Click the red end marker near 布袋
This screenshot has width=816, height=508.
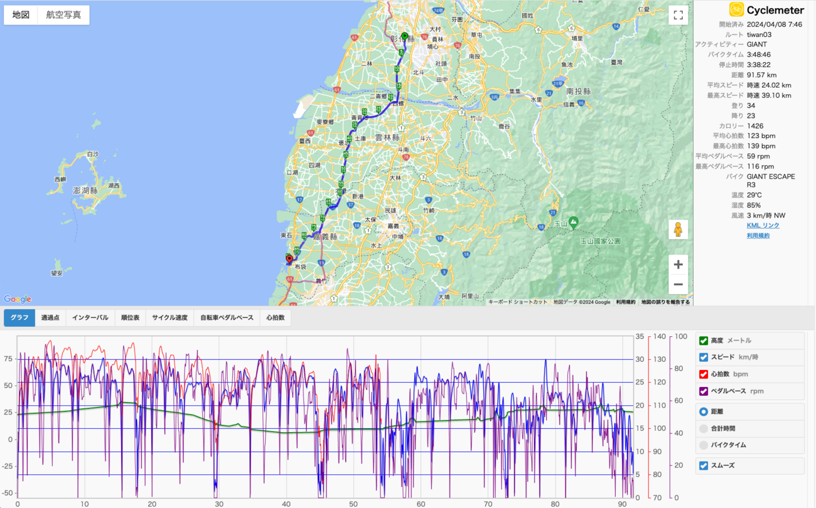click(289, 260)
